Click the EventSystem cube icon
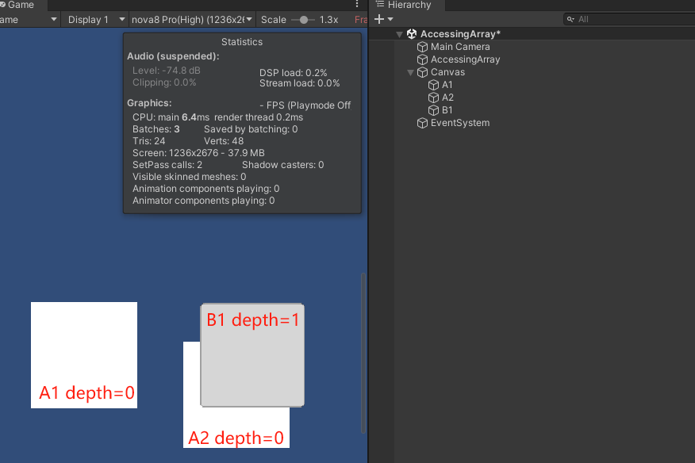This screenshot has width=695, height=463. coord(422,123)
